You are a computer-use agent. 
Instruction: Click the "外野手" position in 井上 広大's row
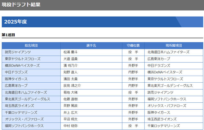coord(133,113)
